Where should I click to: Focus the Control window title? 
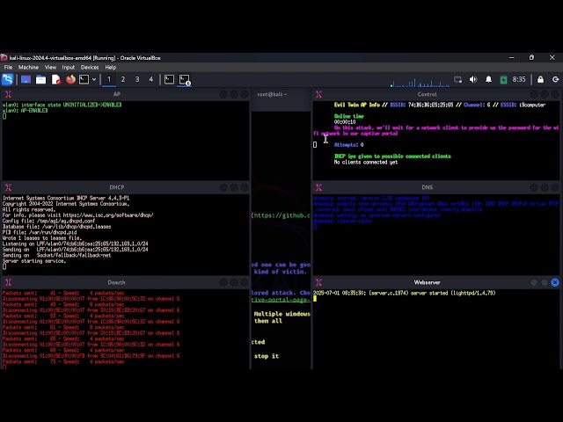pyautogui.click(x=427, y=94)
